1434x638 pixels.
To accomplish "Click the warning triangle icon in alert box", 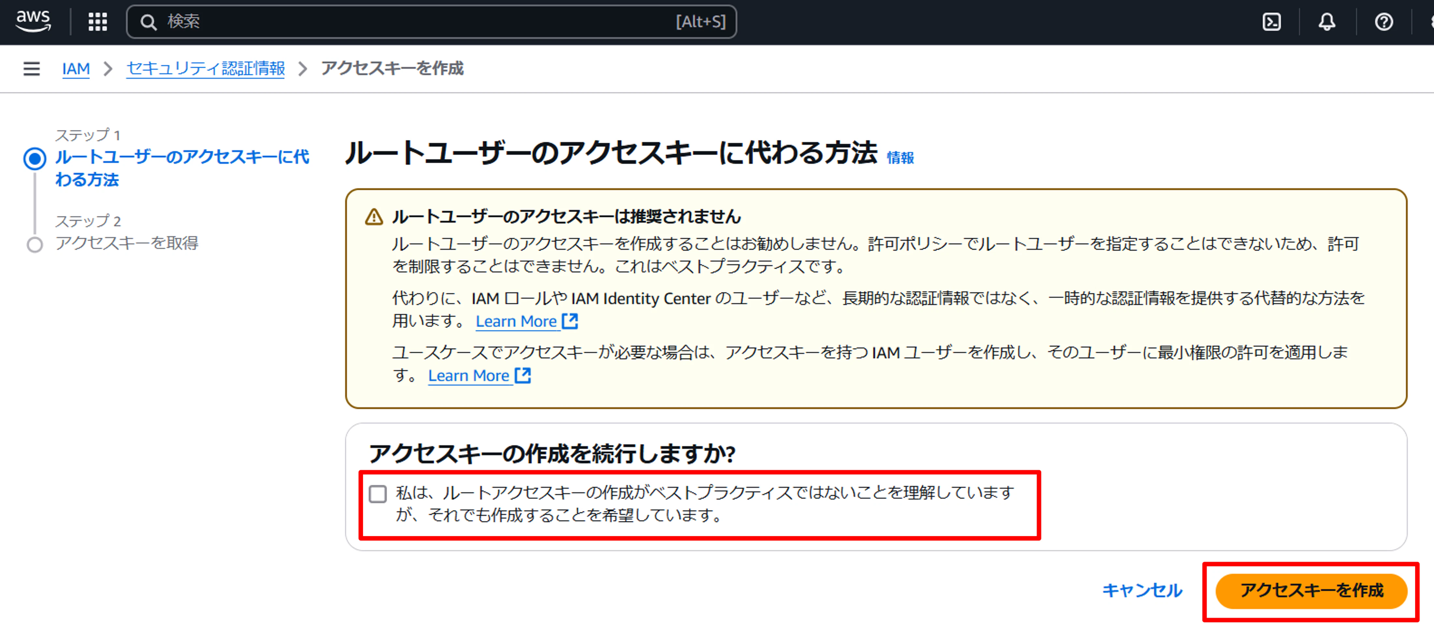I will (374, 216).
